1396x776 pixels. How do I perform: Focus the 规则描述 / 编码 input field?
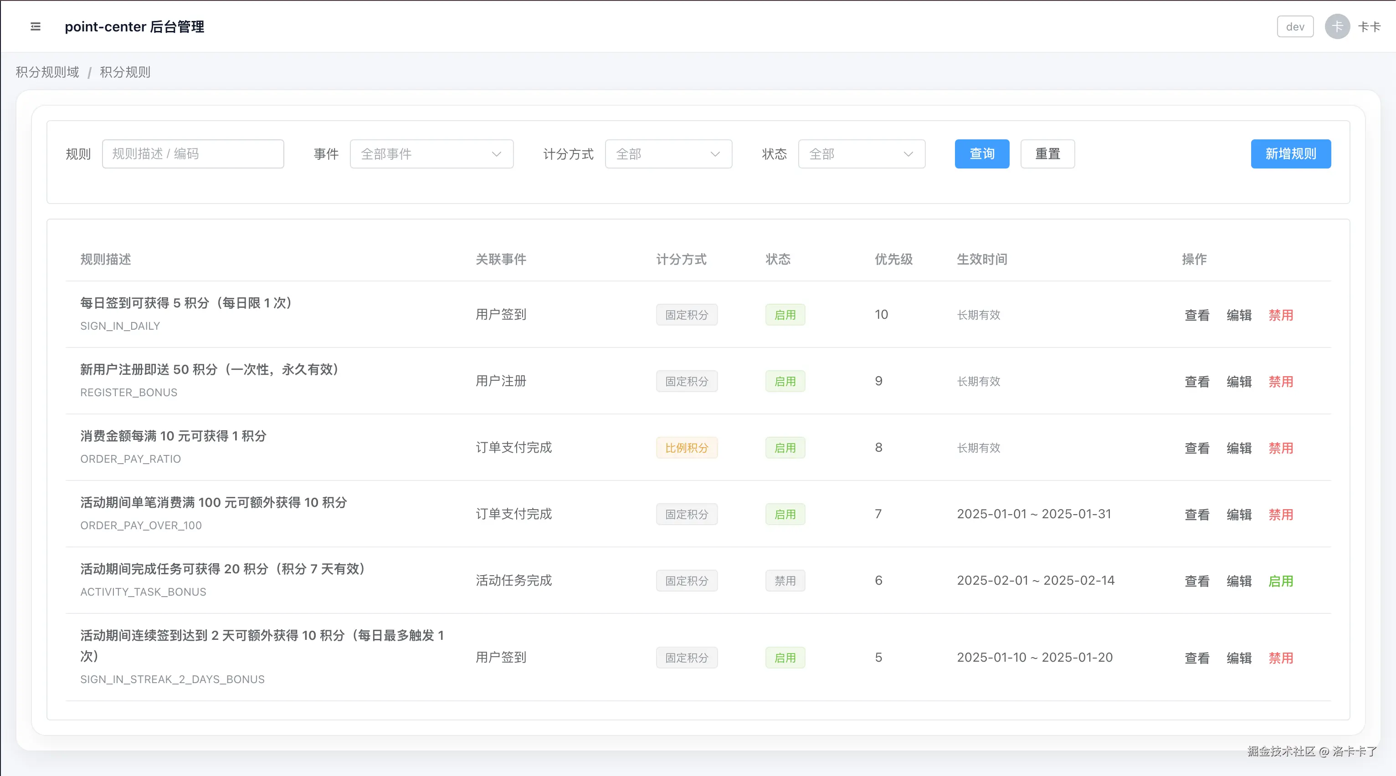click(x=193, y=154)
